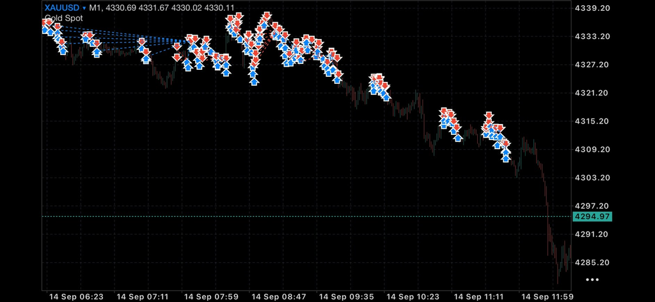The width and height of the screenshot is (655, 302).
Task: Select the 14 Sep 06:23 time label
Action: click(x=76, y=297)
